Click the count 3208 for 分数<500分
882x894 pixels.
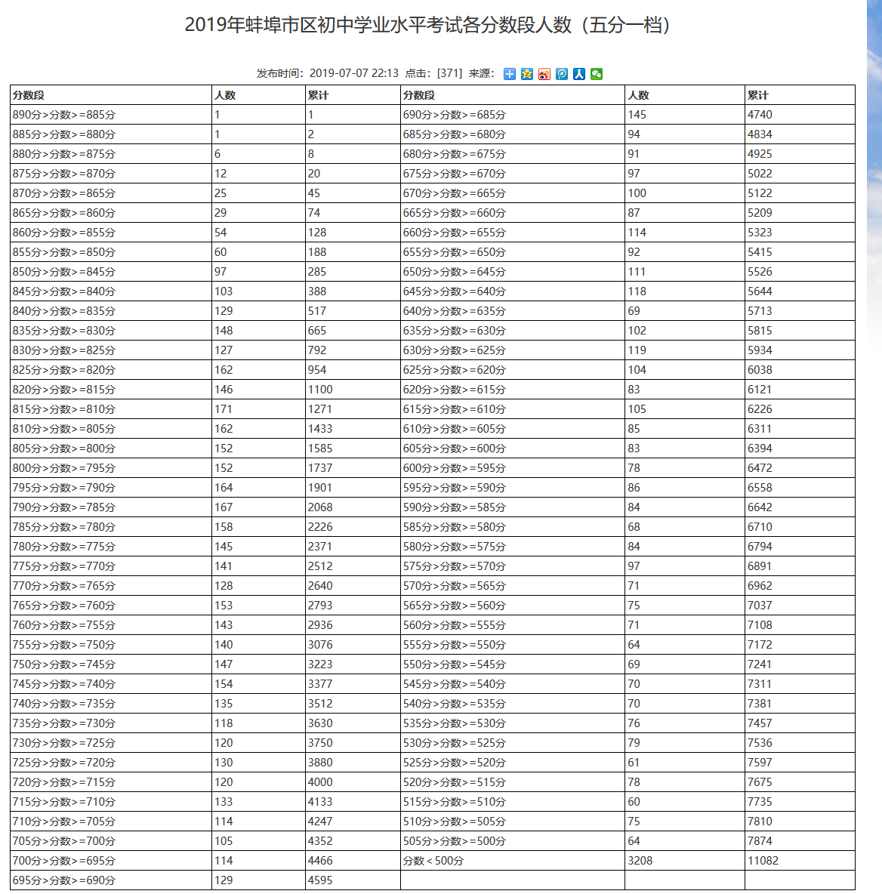[x=640, y=860]
